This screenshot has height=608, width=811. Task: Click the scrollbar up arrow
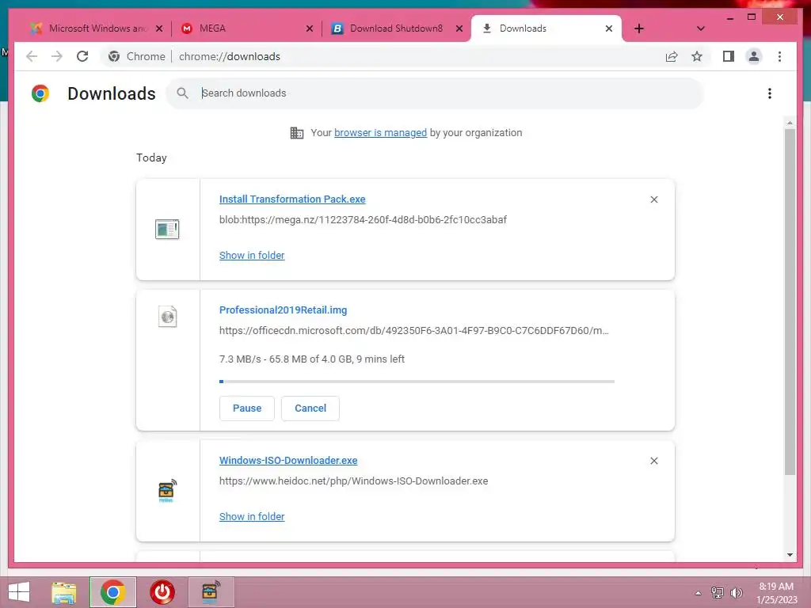[790, 123]
